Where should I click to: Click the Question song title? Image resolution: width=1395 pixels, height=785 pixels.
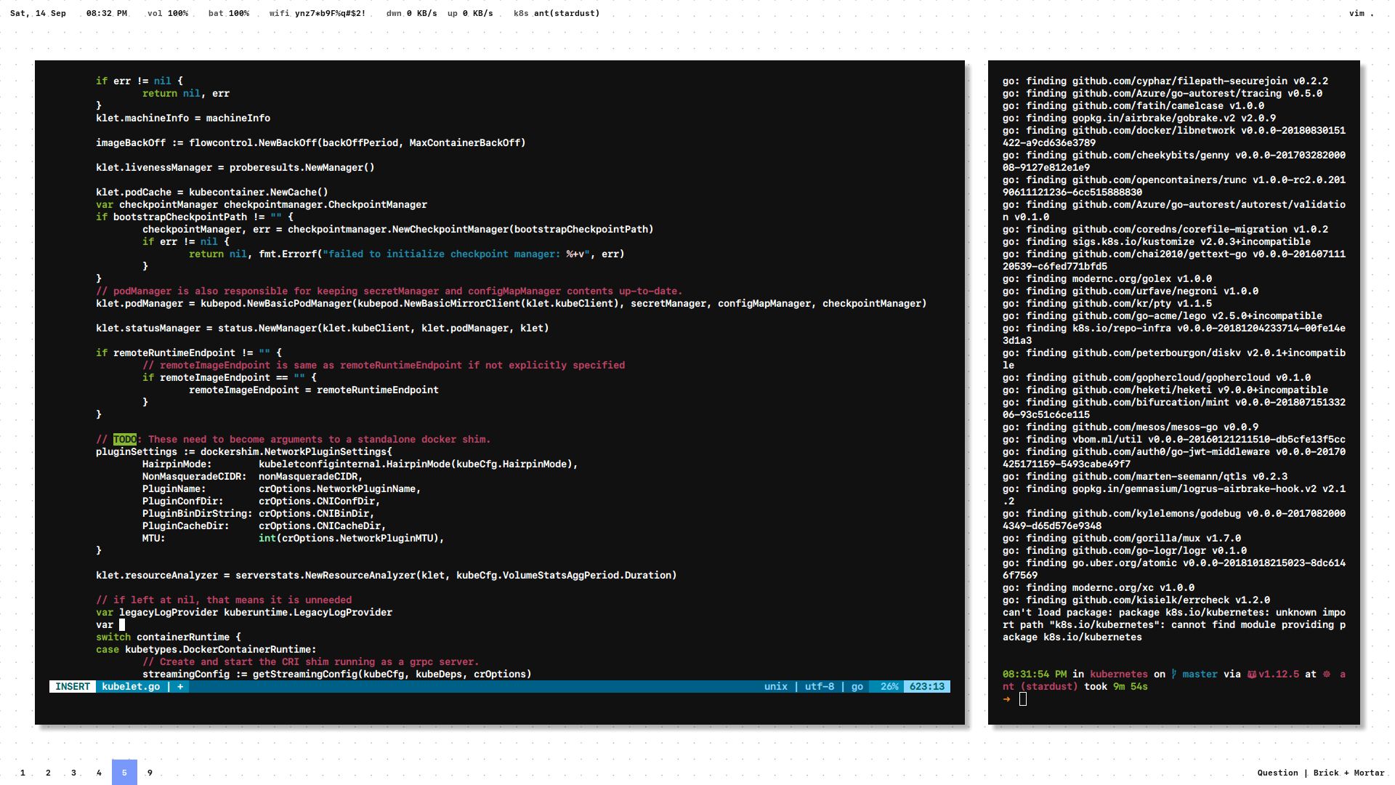pyautogui.click(x=1277, y=773)
